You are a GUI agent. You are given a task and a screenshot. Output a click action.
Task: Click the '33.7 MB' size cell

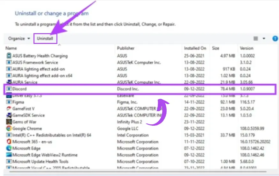[x=228, y=135]
